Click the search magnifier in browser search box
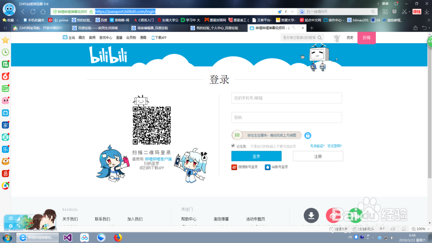 tap(373, 12)
